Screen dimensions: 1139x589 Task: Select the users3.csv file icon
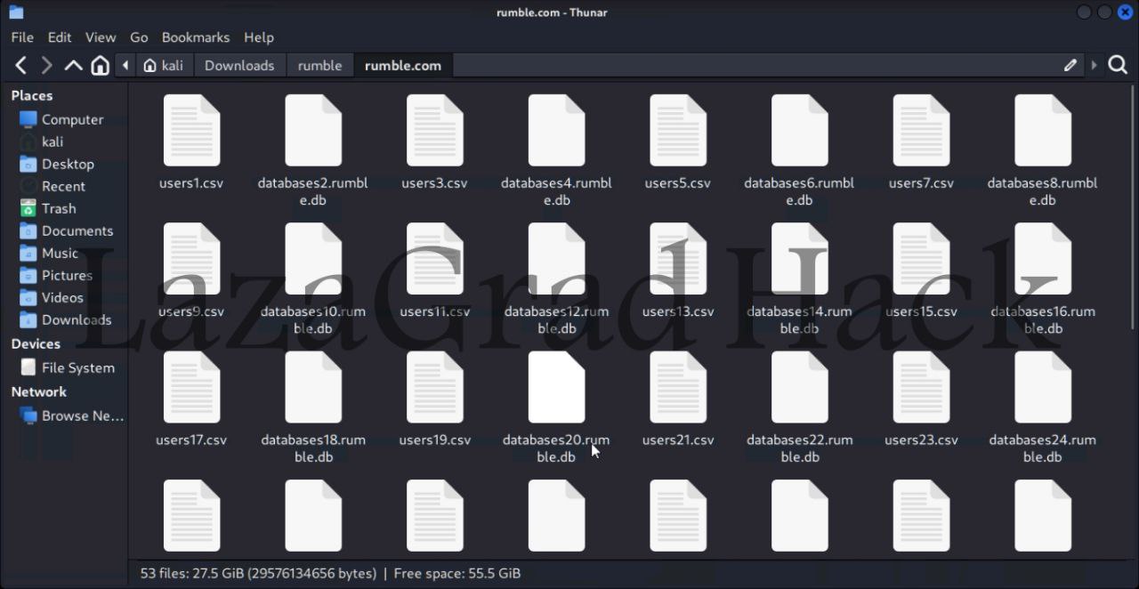(434, 131)
